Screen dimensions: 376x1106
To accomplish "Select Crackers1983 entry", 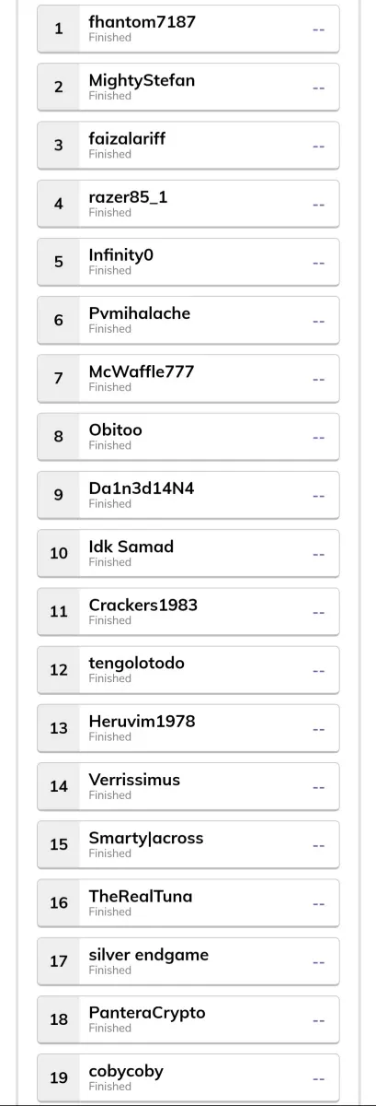I will coord(188,611).
